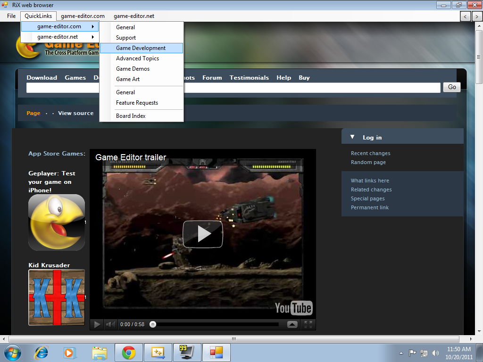Open the game-editor.net top menu
483x362 pixels.
pos(133,16)
